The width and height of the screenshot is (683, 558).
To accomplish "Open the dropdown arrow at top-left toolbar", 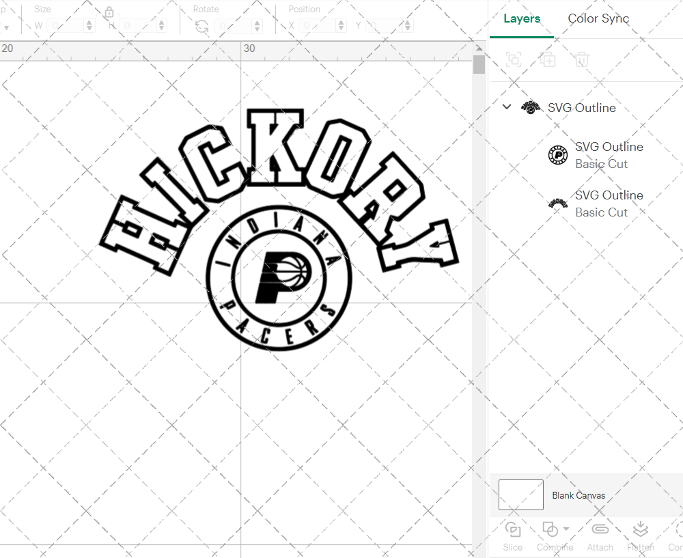I will (x=6, y=27).
